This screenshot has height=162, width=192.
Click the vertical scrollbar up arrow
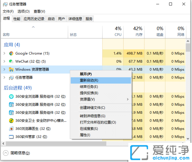coord(188,41)
